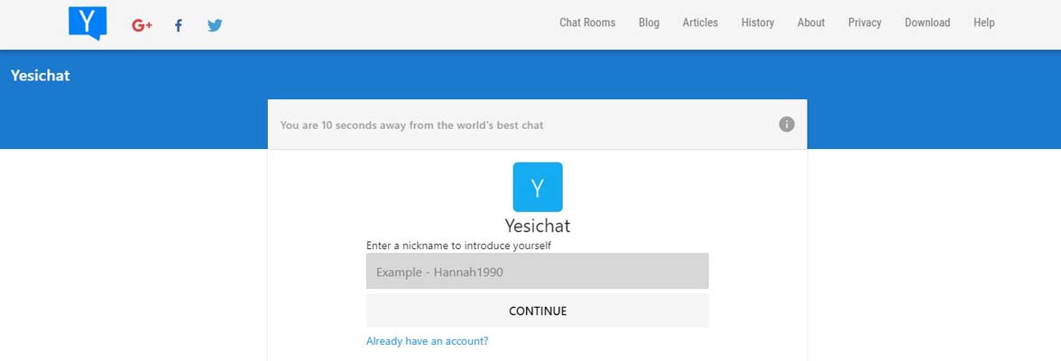1061x361 pixels.
Task: Go to the Blog page
Action: [649, 23]
